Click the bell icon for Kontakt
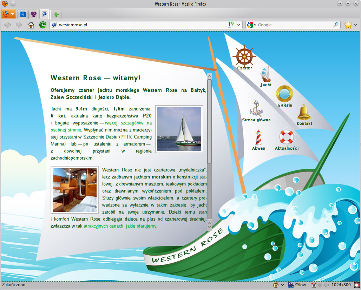 (304, 113)
